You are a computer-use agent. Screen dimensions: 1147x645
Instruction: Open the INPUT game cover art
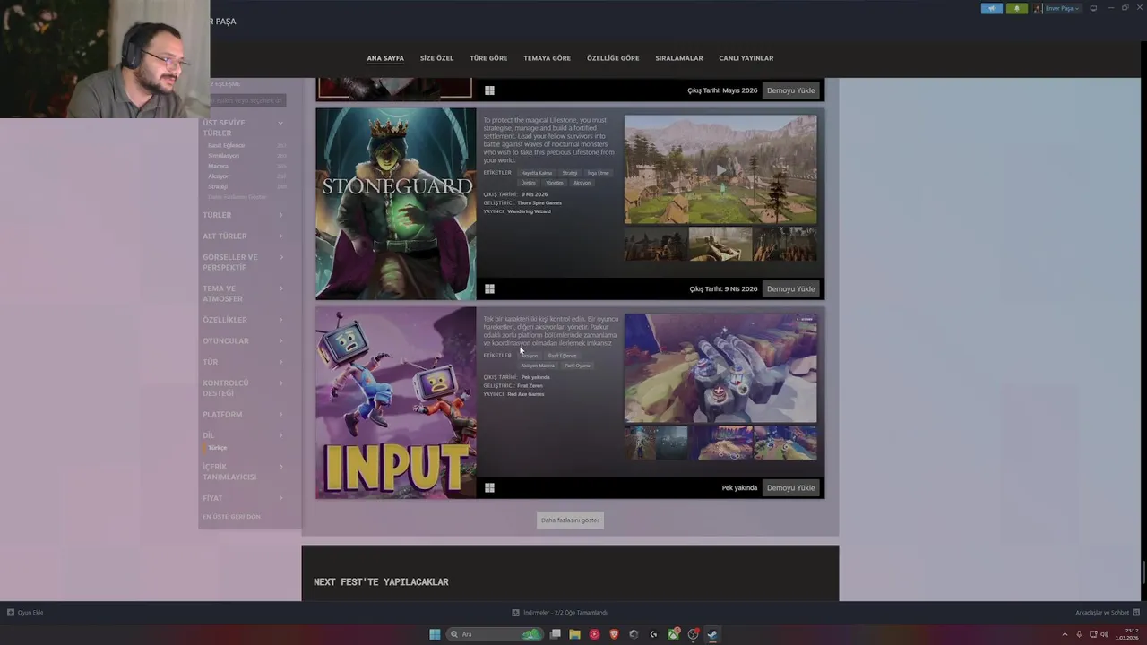coord(395,402)
